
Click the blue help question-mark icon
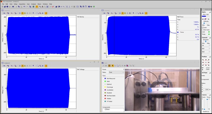(x=89, y=7)
